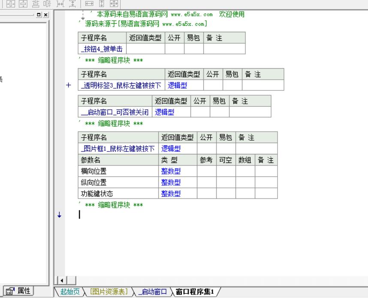Click the equal vertical spacing toolbar icon
Screen dimensions: 368x298
point(72,3)
